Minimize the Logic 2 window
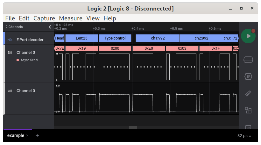The image size is (261, 145). point(230,9)
